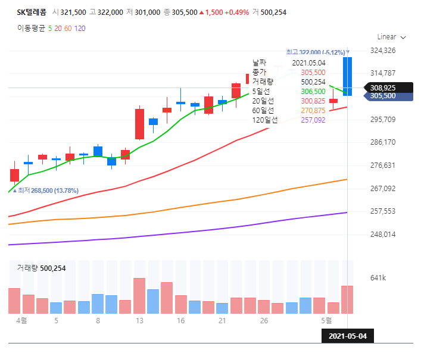Image resolution: width=421 pixels, height=353 pixels.
Task: Click the 5월 date axis label
Action: tap(326, 320)
